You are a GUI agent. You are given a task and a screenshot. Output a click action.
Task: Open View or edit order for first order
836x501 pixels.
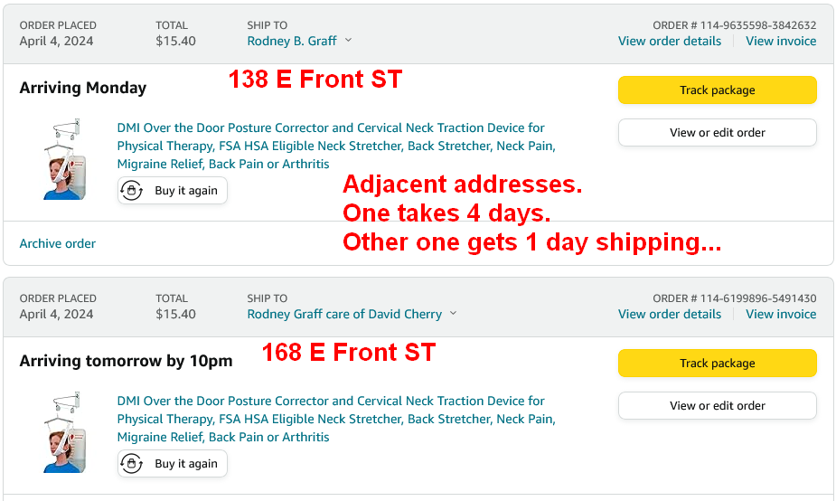(717, 132)
